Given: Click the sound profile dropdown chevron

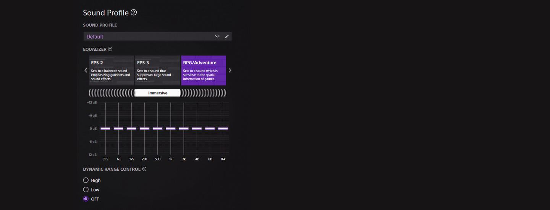Looking at the screenshot, I should click(217, 36).
